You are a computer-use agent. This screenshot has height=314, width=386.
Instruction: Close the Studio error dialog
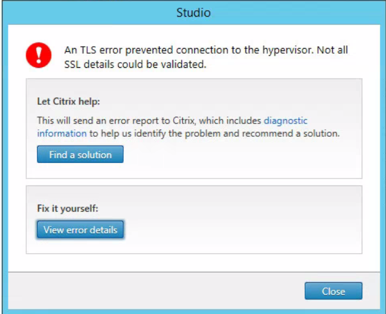point(333,291)
